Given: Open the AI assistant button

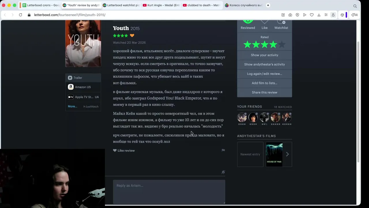Looking at the screenshot, I should coord(355,15).
